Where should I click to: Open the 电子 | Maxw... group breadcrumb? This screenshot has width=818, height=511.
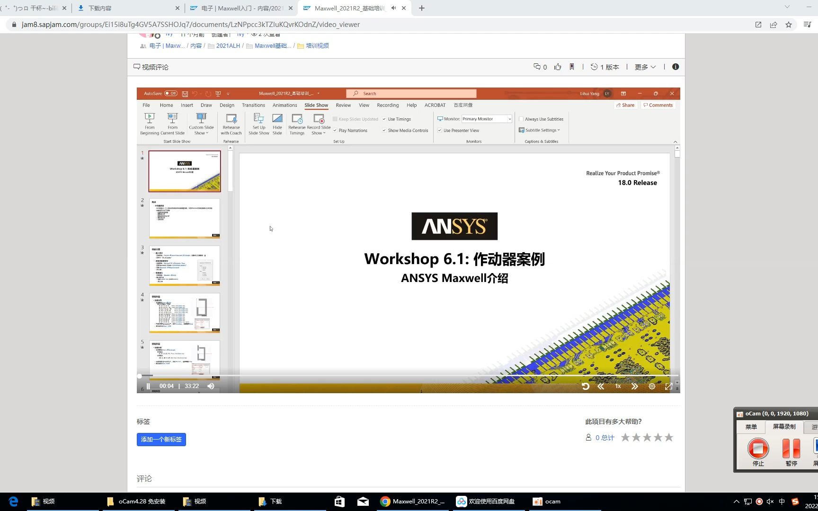[167, 46]
